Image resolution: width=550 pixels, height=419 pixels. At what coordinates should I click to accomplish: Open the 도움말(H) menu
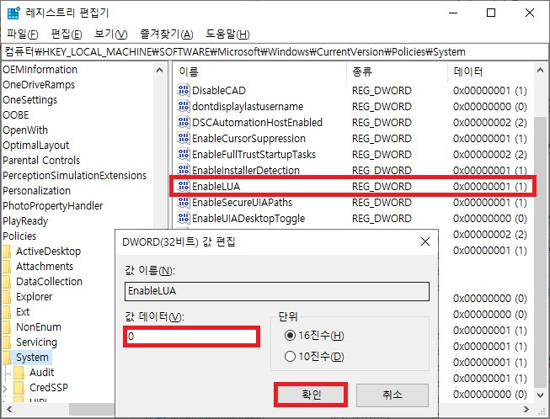[x=227, y=34]
